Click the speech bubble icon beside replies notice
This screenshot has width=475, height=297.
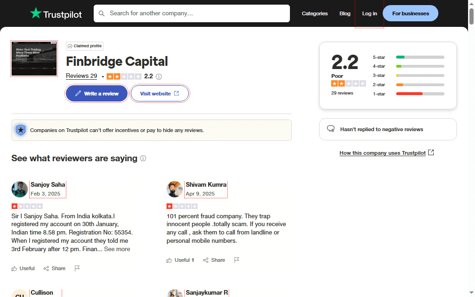tap(331, 129)
